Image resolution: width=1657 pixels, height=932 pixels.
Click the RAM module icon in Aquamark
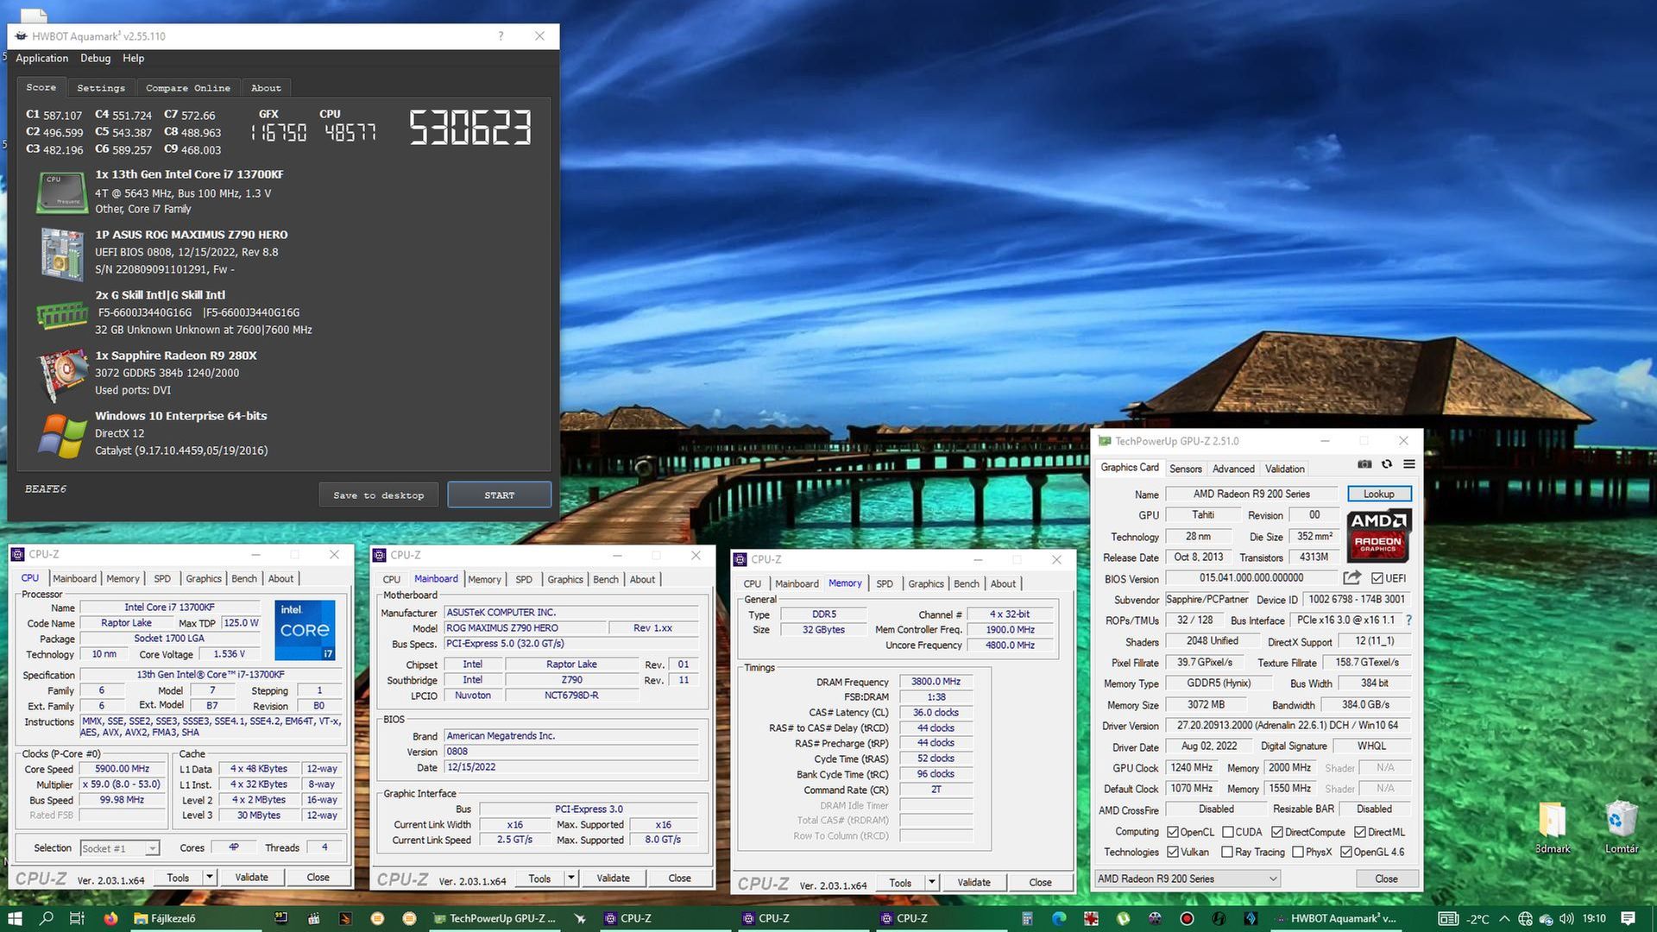[x=62, y=315]
